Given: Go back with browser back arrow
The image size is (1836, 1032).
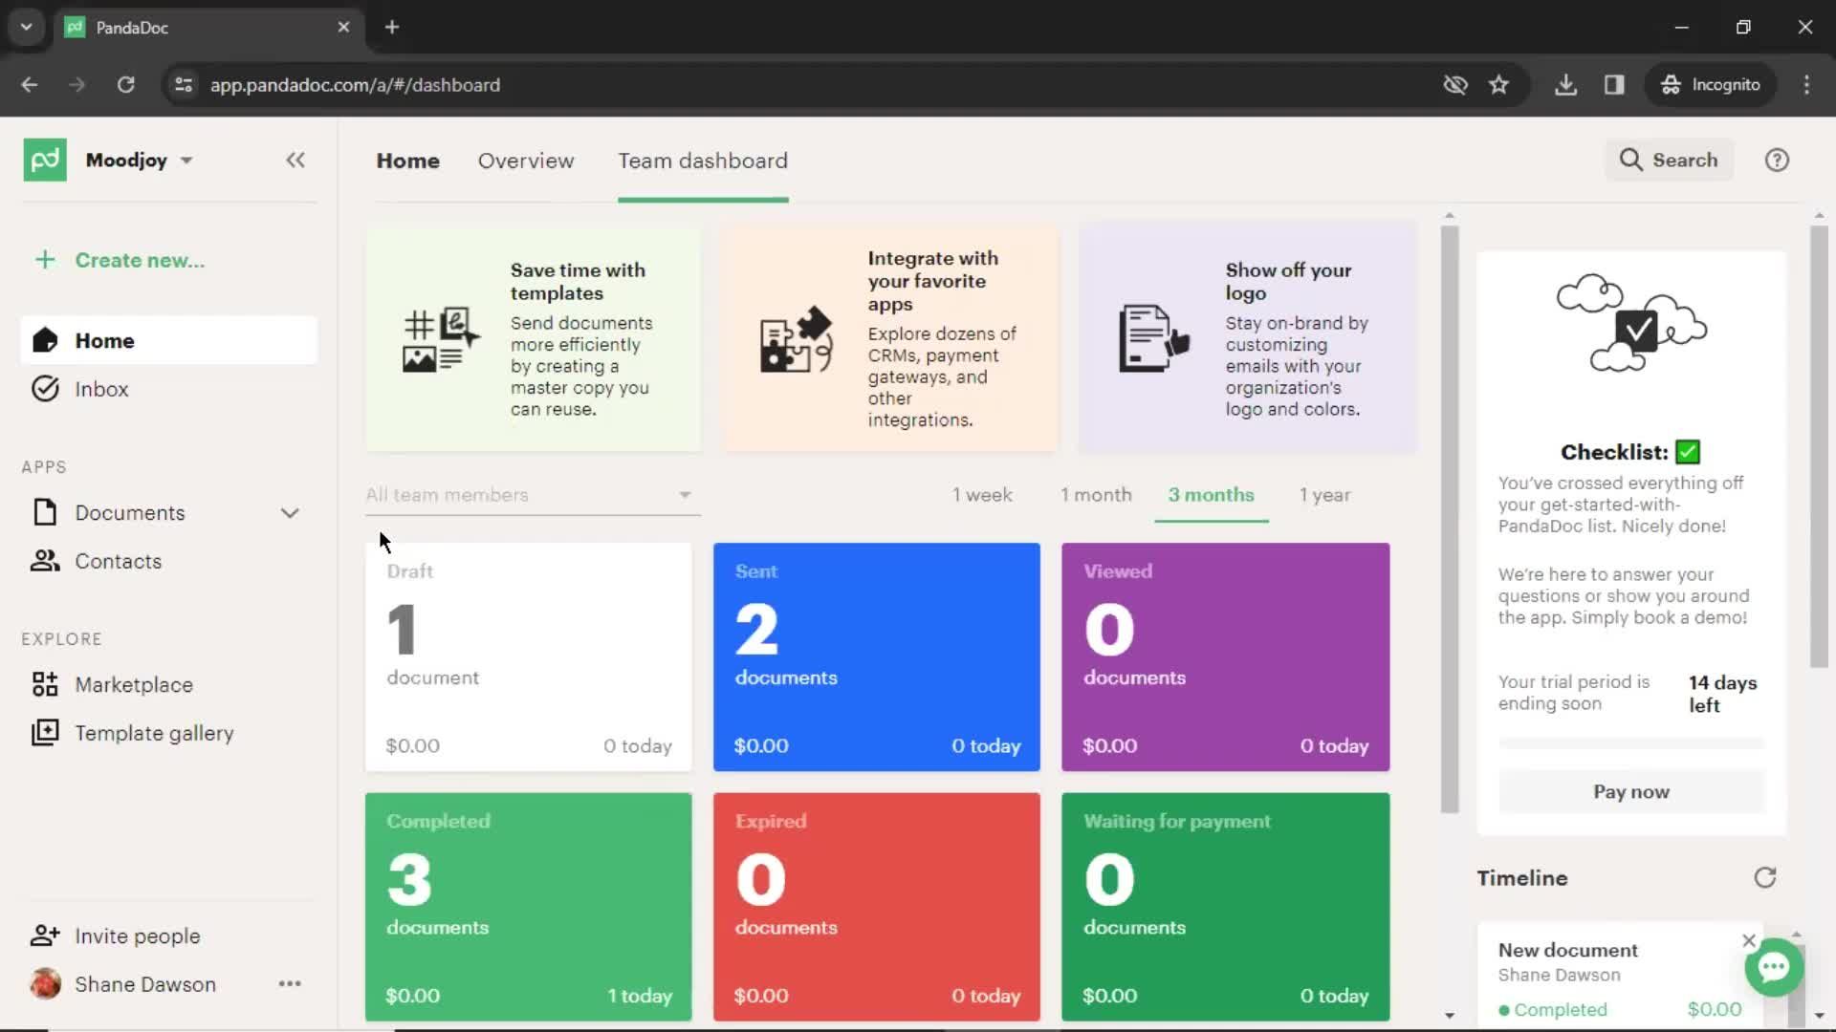Looking at the screenshot, I should 30,84.
